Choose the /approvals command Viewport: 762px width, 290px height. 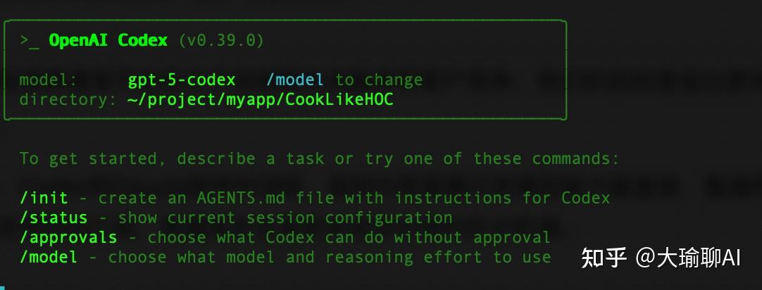pyautogui.click(x=68, y=238)
